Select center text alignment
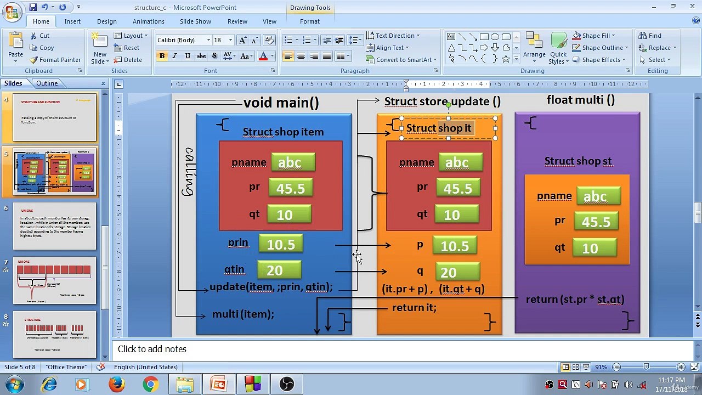 coord(301,56)
